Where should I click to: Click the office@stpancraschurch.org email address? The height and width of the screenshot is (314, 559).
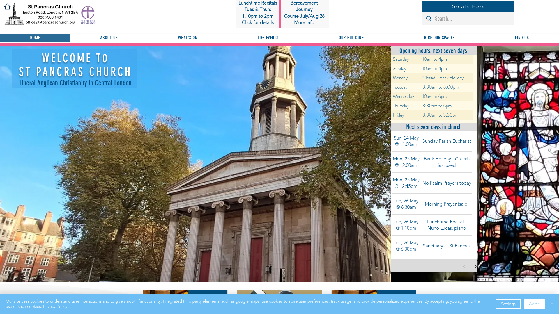pyautogui.click(x=50, y=22)
